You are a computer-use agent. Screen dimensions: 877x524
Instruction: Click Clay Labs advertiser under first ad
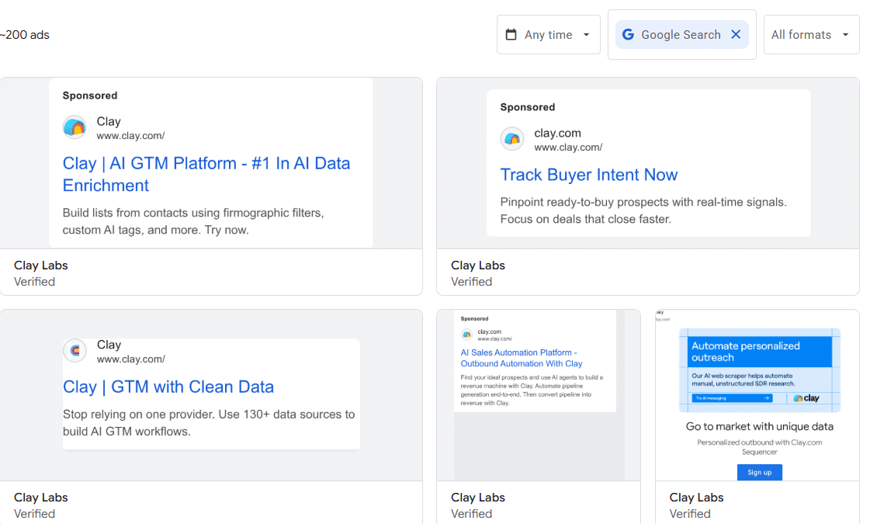[x=41, y=265]
